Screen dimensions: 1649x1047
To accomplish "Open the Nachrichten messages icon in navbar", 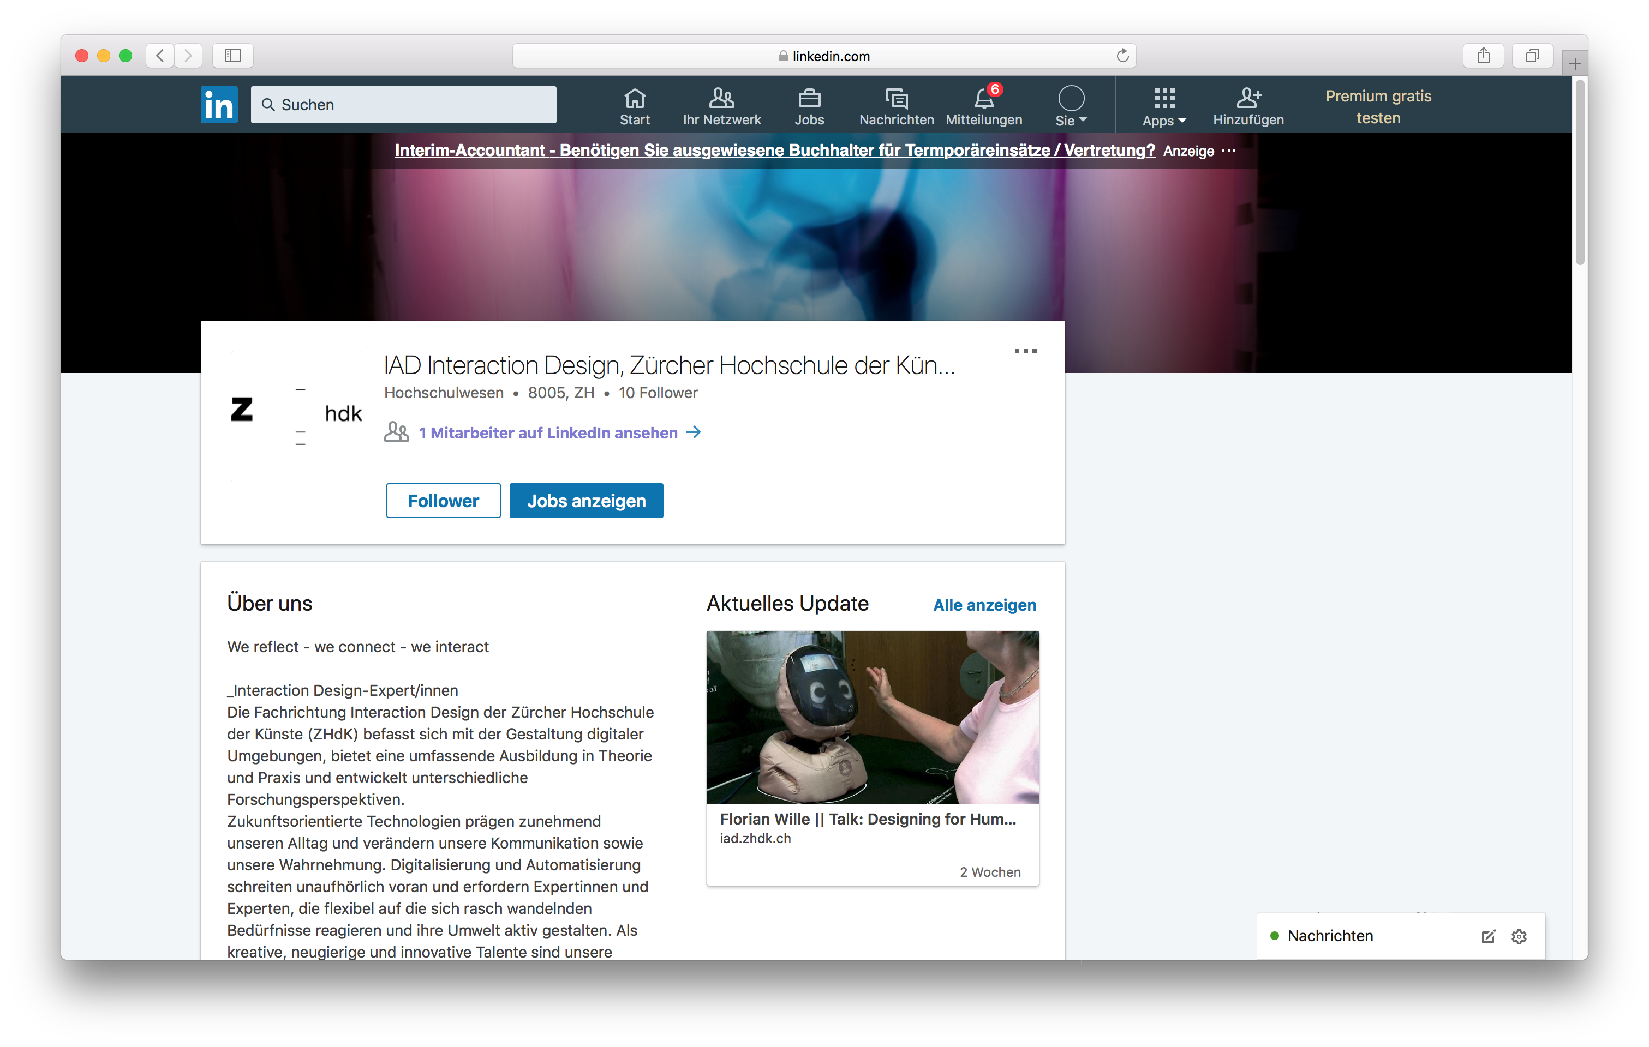I will [897, 106].
